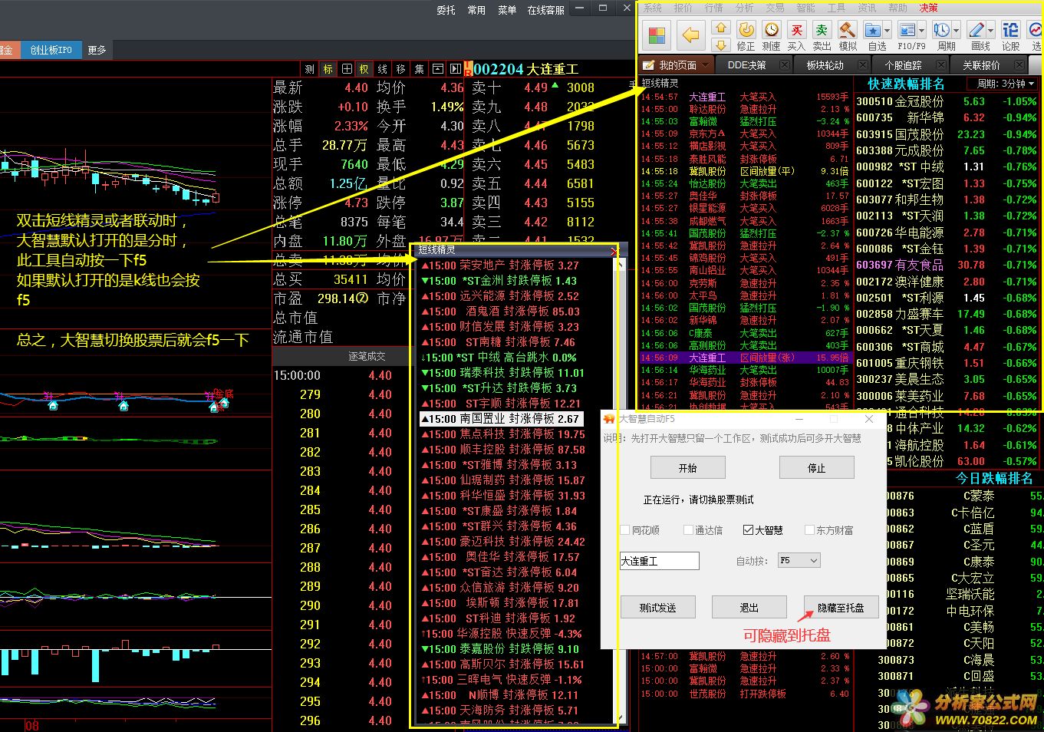This screenshot has height=732, width=1044.
Task: Click the hide side panel arrow icon
Action: point(456,69)
